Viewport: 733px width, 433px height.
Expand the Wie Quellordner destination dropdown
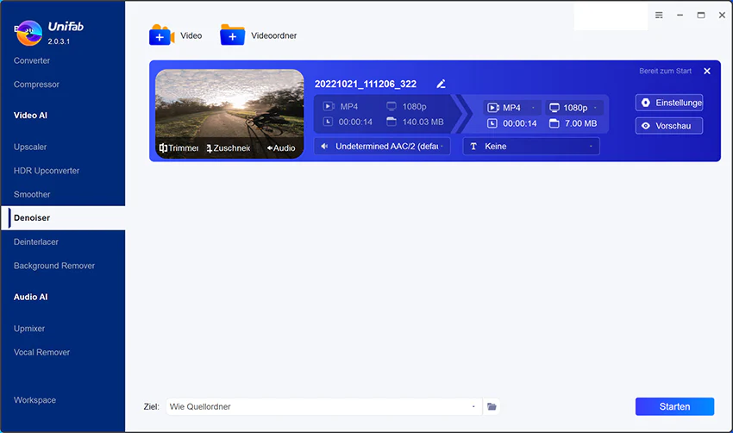coord(323,406)
